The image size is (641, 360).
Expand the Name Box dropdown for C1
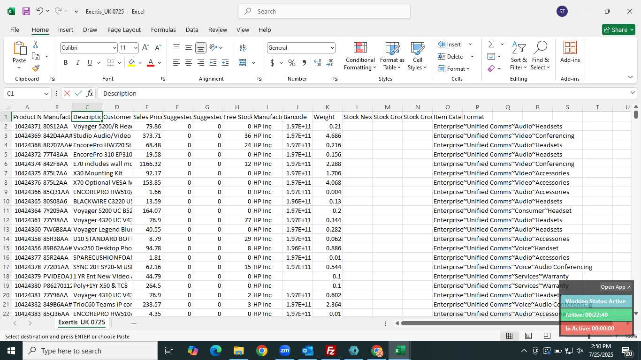46,94
